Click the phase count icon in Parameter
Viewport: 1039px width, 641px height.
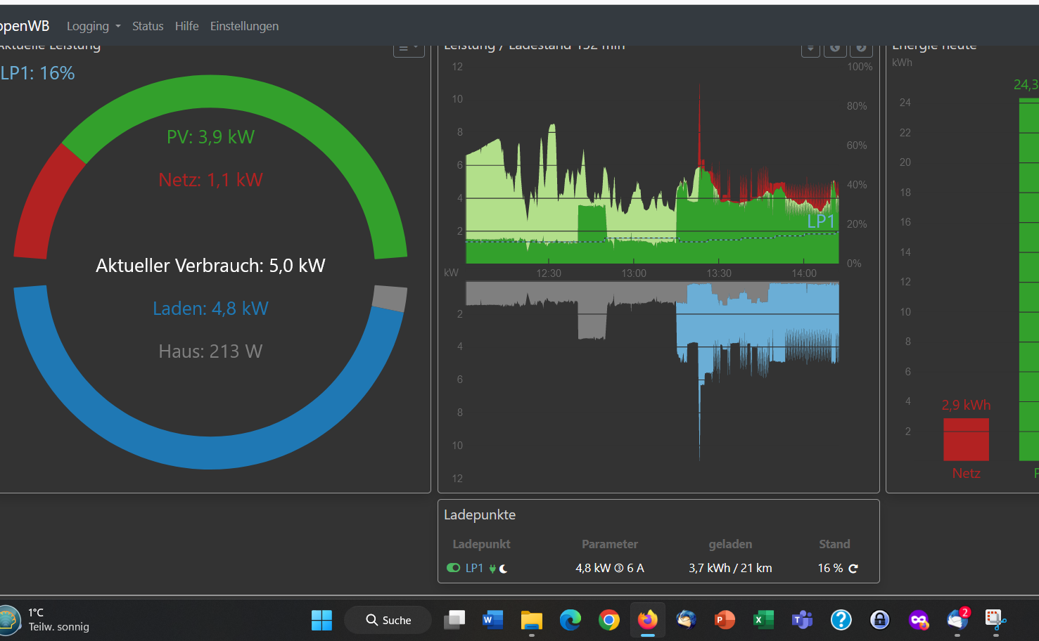tap(619, 569)
